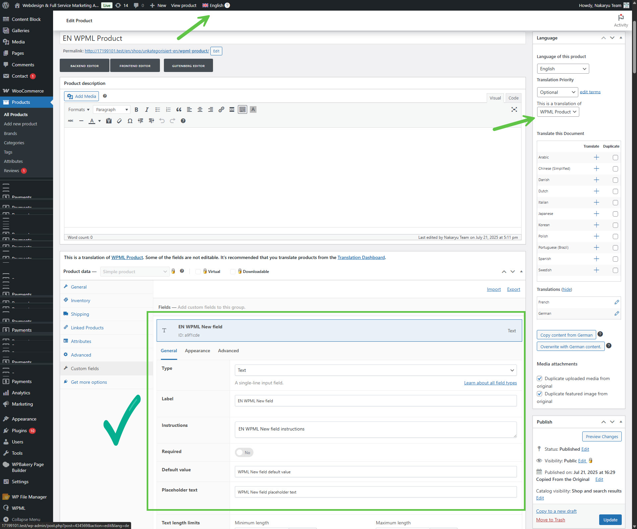Image resolution: width=637 pixels, height=529 pixels.
Task: Edit the German translation pencil icon
Action: (617, 313)
